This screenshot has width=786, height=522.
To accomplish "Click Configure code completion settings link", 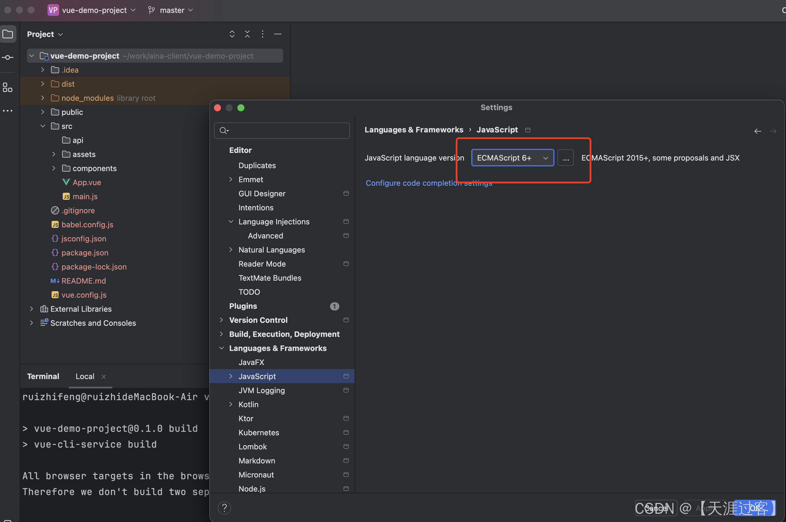I will click(x=429, y=183).
